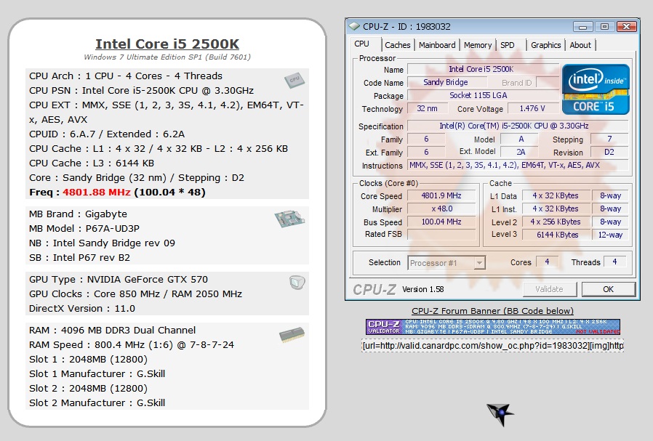Screen dimensions: 653x441
Task: Click the CPU-Z title bar app icon
Action: [354, 26]
